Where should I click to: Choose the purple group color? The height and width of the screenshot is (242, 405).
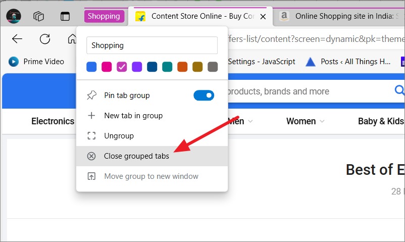137,67
